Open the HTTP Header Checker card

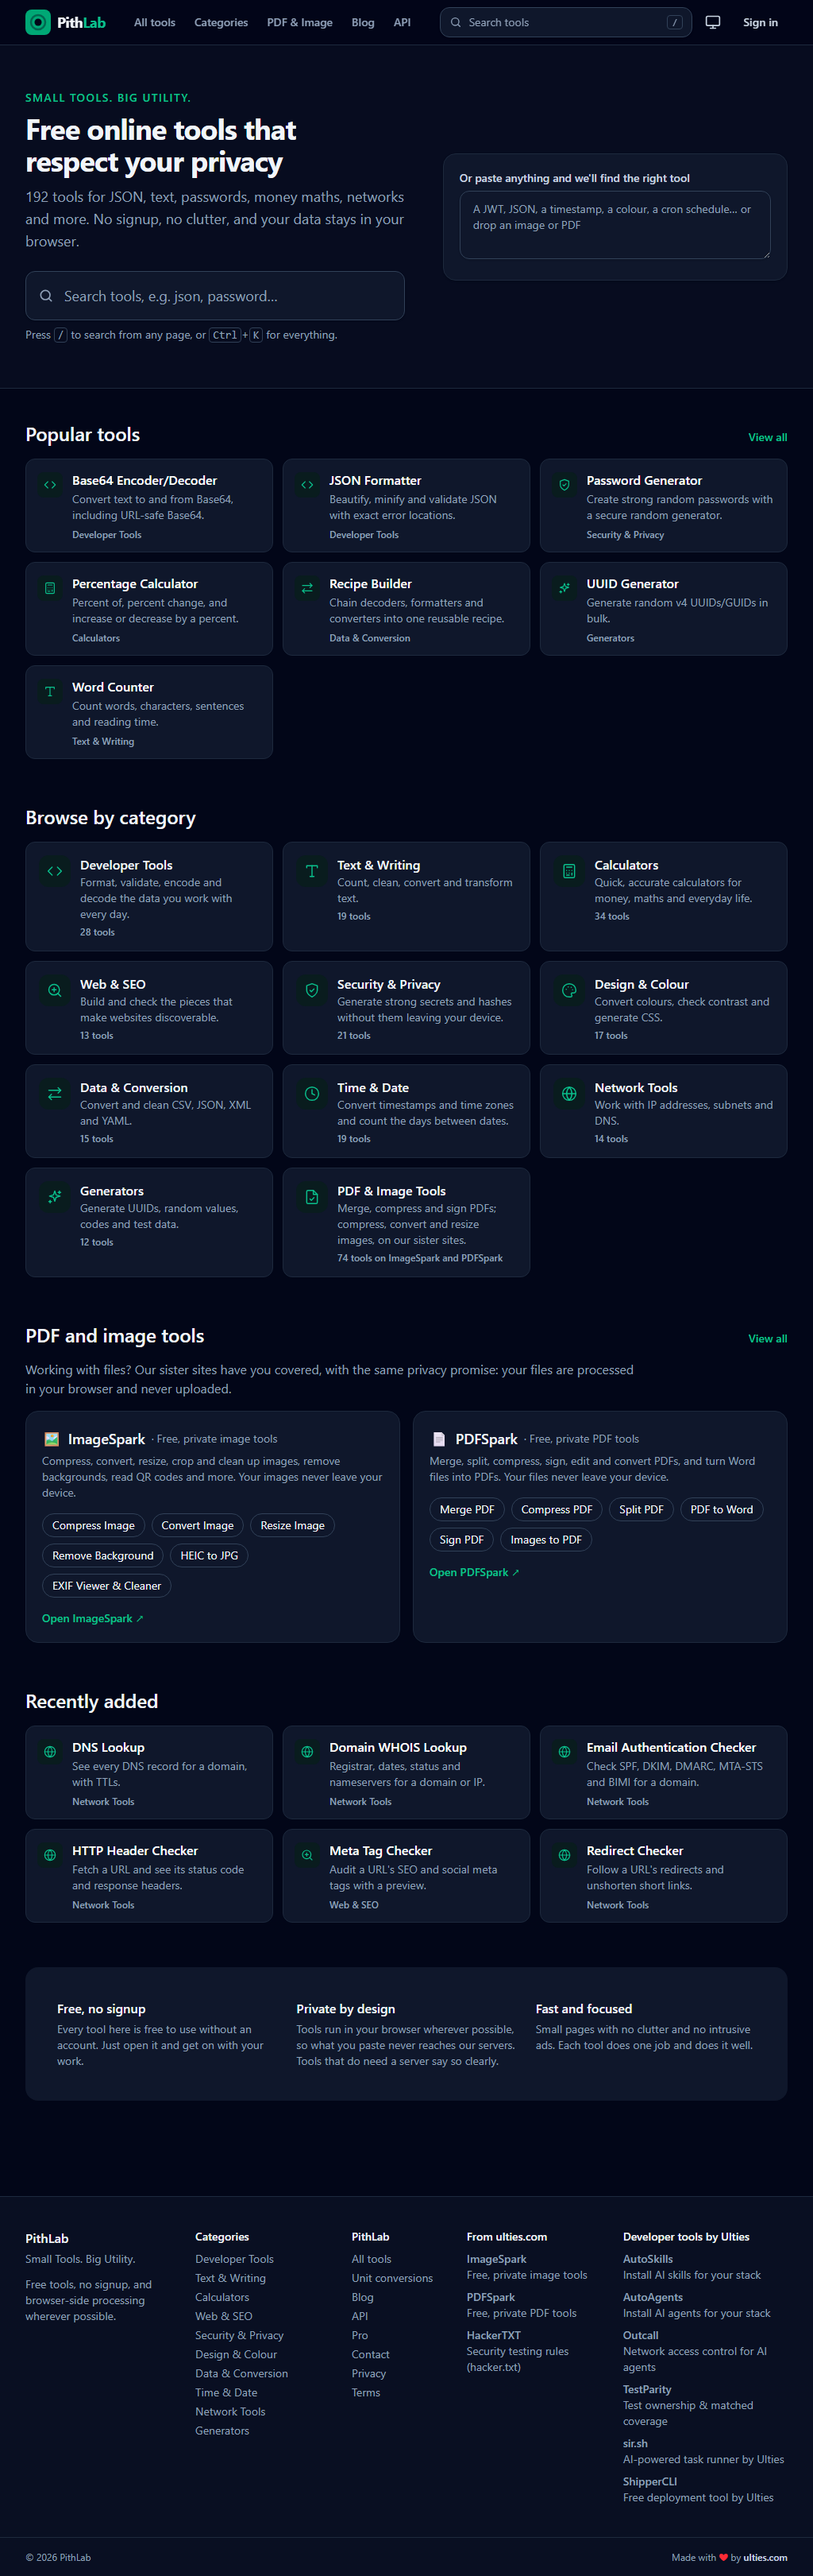[x=148, y=1876]
